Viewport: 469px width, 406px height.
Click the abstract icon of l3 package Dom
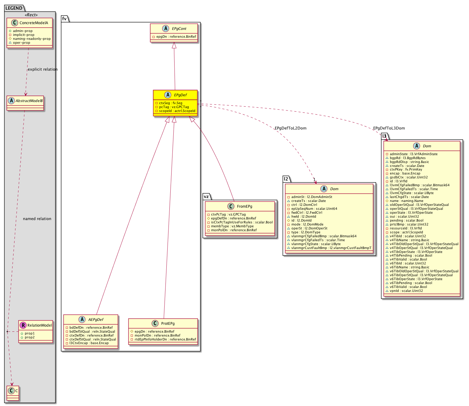[416, 146]
